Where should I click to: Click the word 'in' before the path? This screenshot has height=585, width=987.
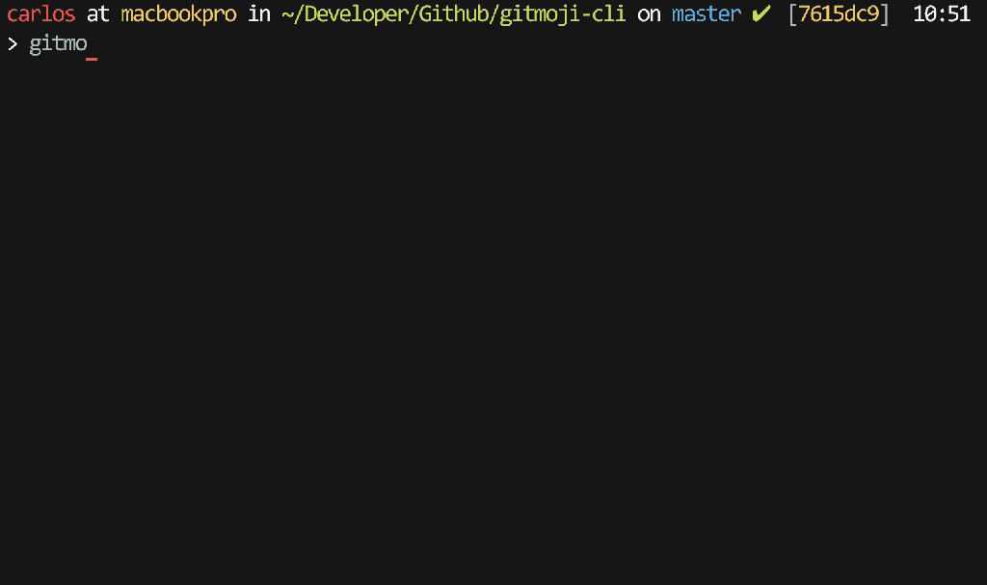point(258,14)
